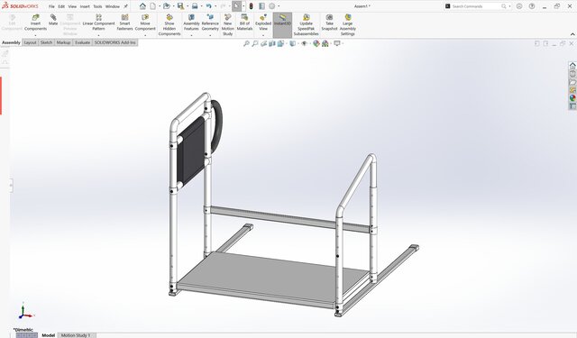
Task: Open the Options gear icon
Action: point(272,6)
